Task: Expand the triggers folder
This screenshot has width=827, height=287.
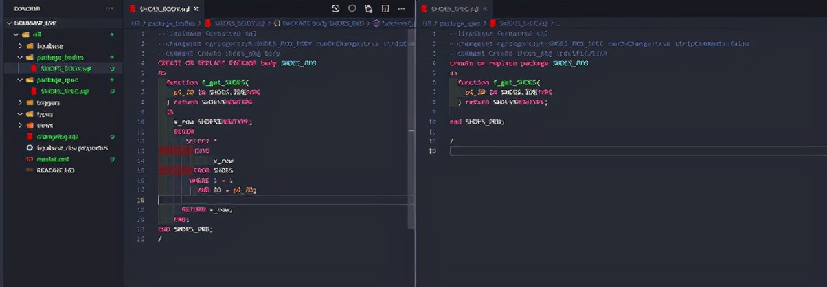Action: tap(62, 102)
